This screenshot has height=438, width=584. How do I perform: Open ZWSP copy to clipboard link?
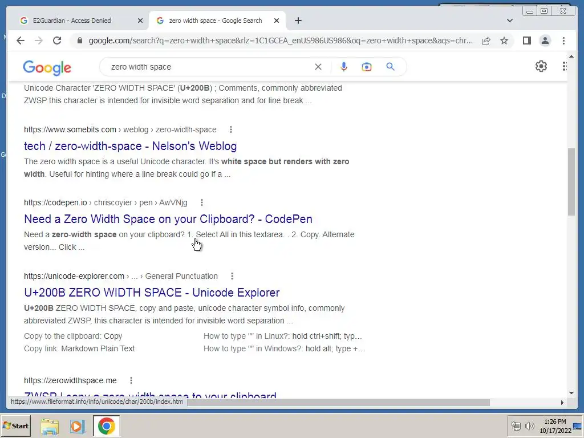150,395
